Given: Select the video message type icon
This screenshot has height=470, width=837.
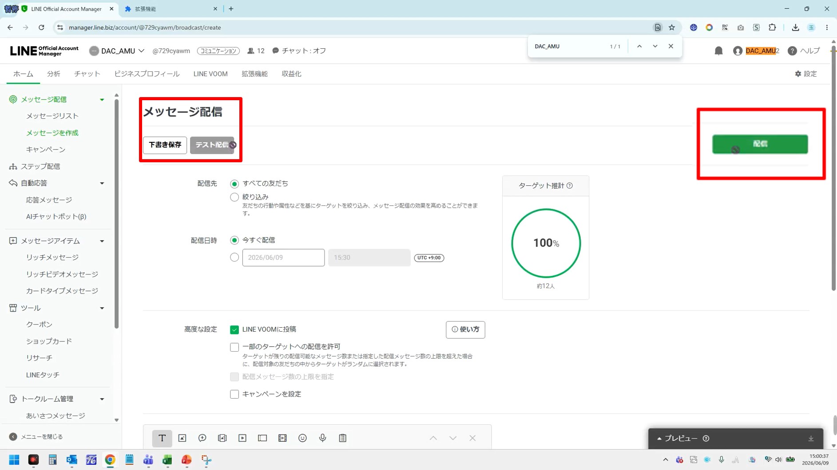Looking at the screenshot, I should (x=242, y=438).
